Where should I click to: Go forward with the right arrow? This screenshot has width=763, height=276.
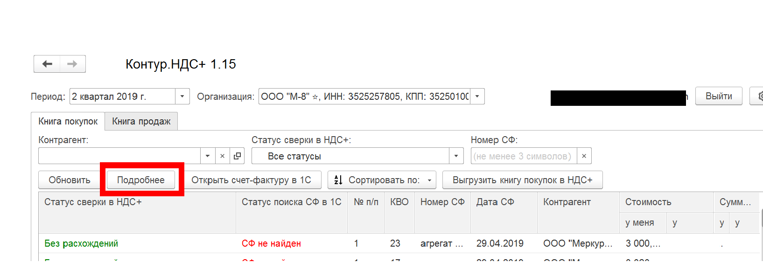point(72,64)
